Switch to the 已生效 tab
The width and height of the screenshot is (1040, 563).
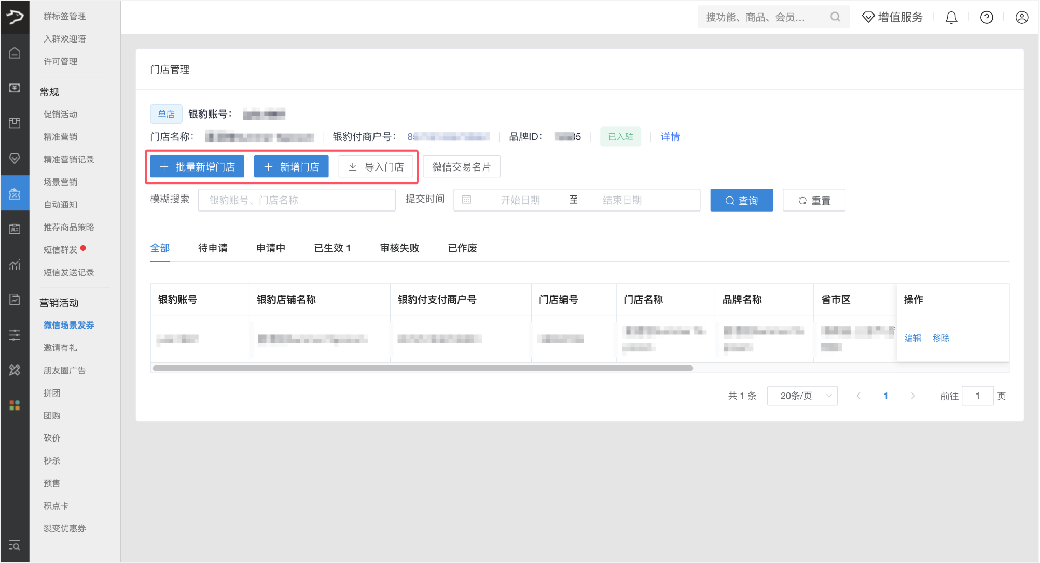click(x=332, y=248)
